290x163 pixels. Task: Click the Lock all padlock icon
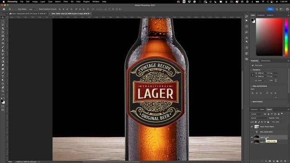pos(268,122)
